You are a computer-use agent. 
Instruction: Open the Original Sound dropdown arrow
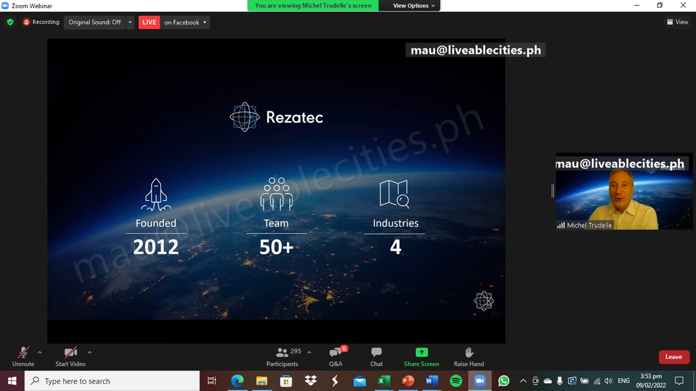coord(129,22)
